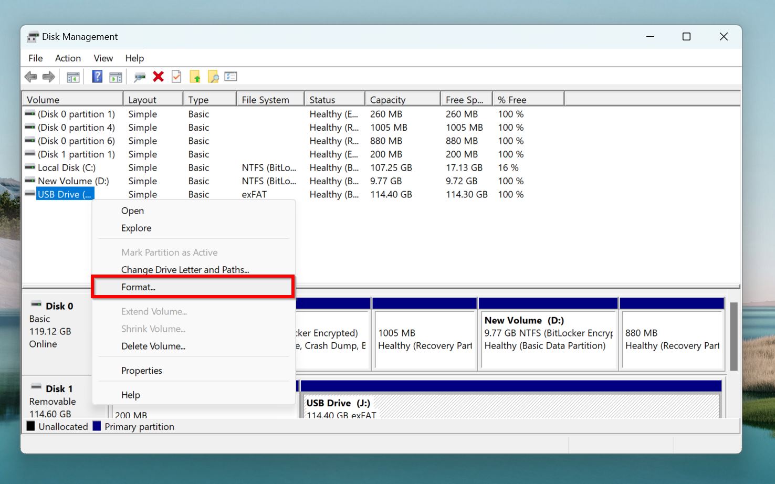Image resolution: width=775 pixels, height=484 pixels.
Task: Click the drive icon beside Local Disk (C:)
Action: (x=30, y=167)
